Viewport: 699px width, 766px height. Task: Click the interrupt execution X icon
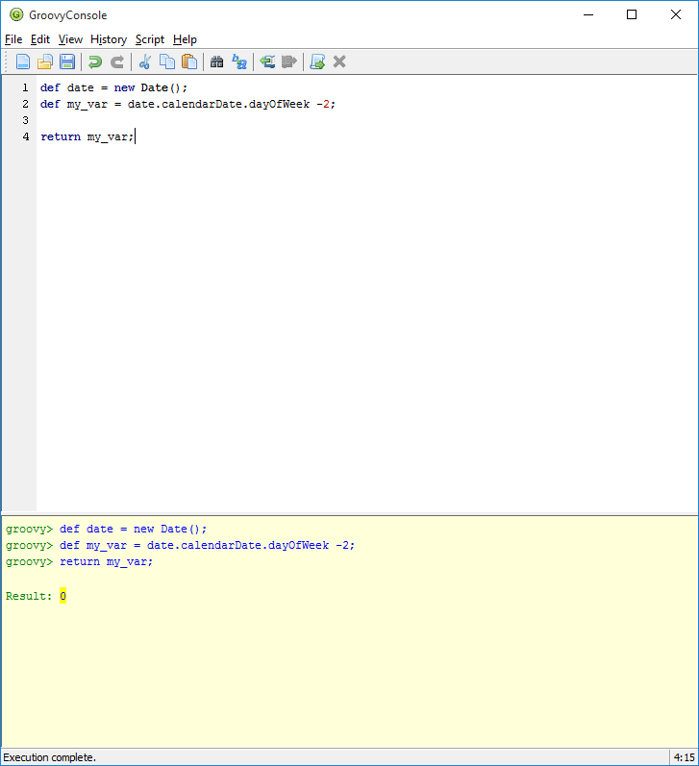(x=339, y=62)
